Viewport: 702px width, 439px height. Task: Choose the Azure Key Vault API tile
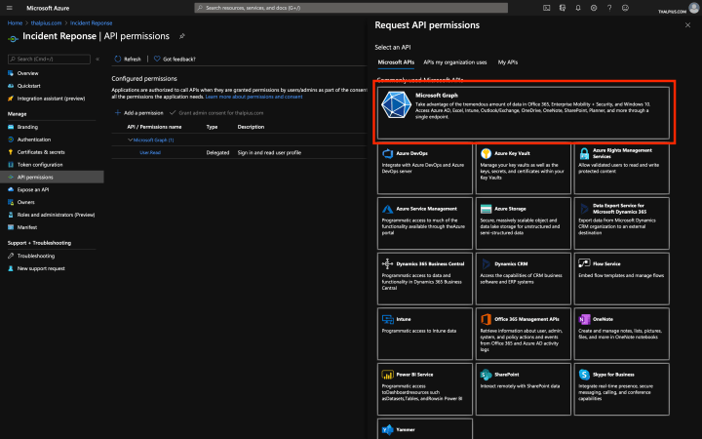point(524,167)
